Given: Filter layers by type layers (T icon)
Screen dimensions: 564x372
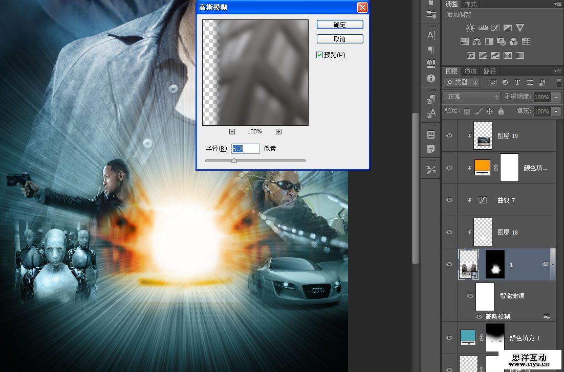Looking at the screenshot, I should click(517, 82).
